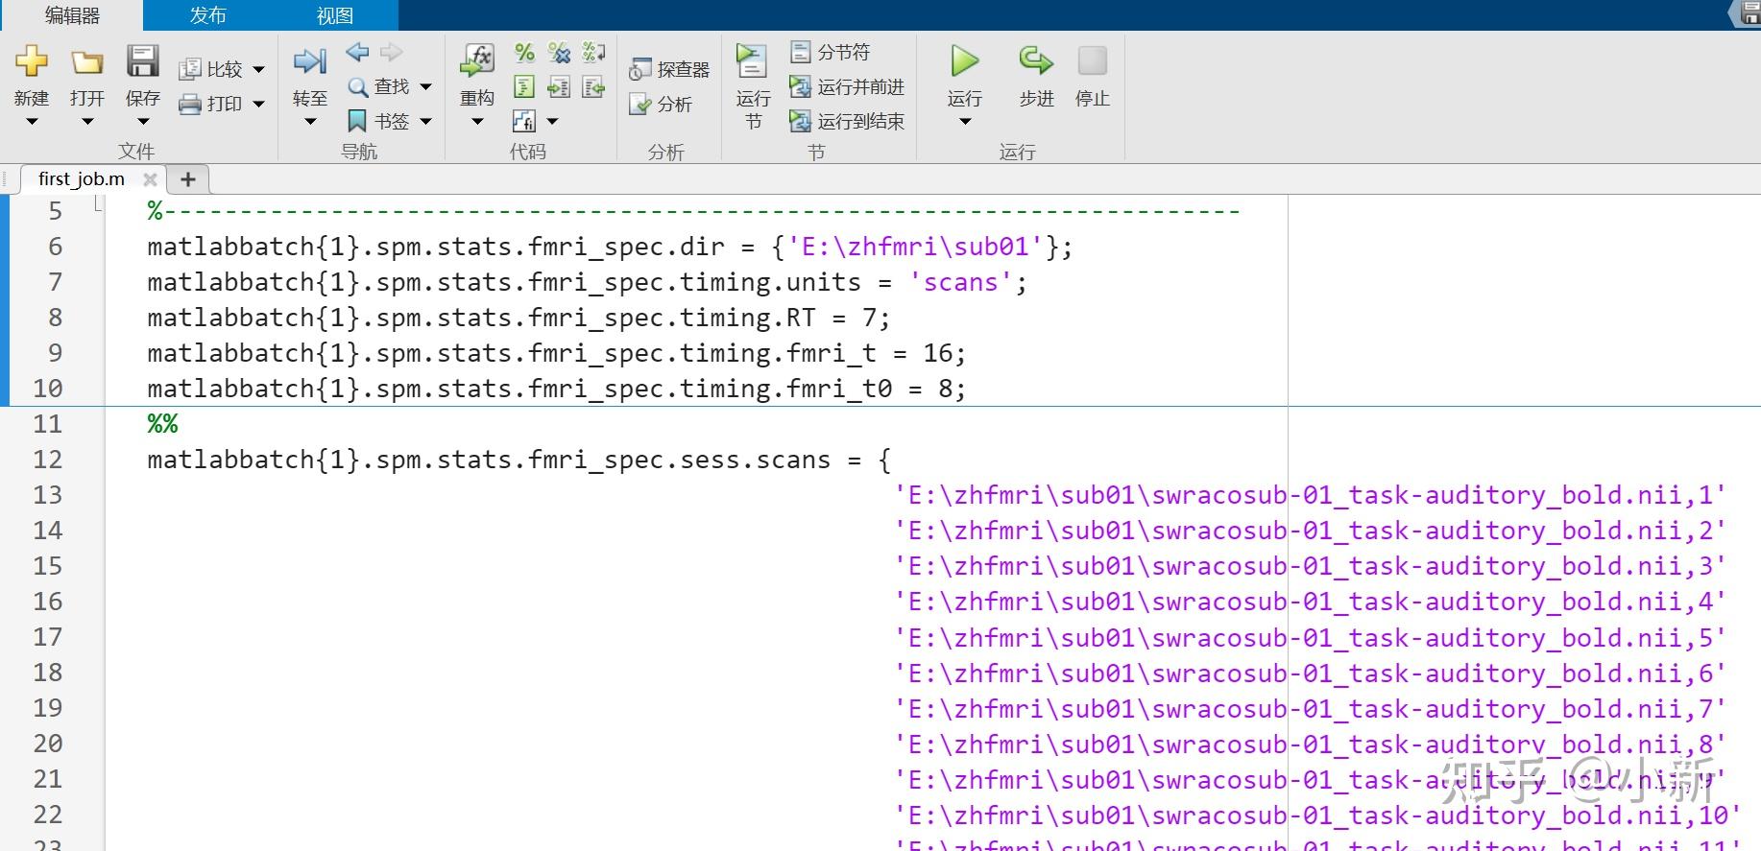Navigate forward with the right arrow
1761x851 pixels.
pos(391,52)
